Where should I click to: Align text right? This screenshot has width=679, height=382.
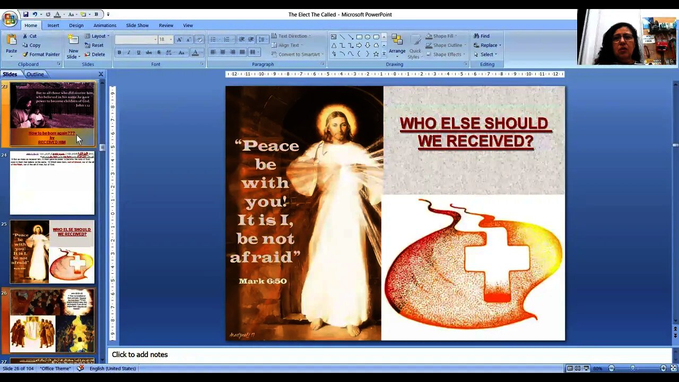coord(232,52)
